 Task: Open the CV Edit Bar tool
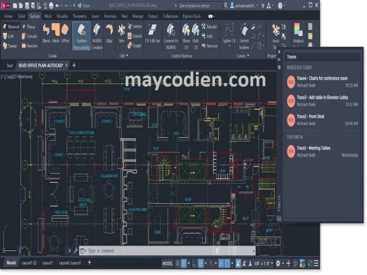pos(152,33)
